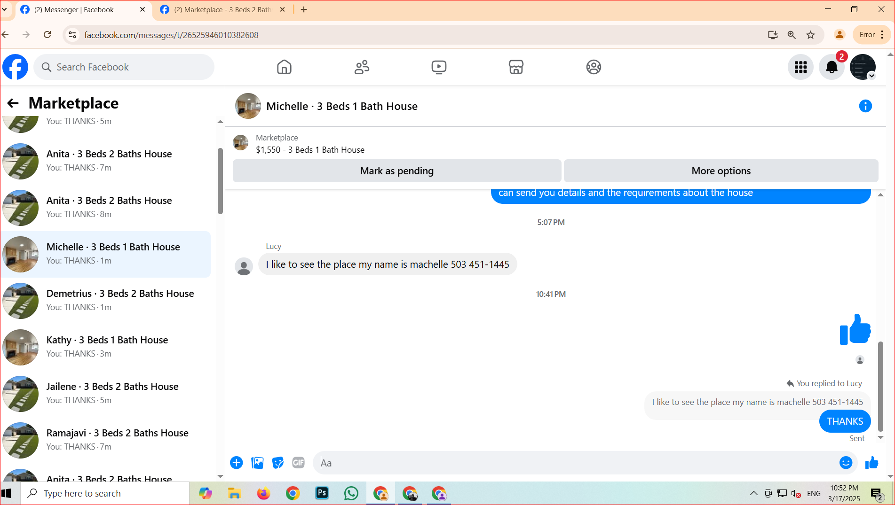Open the browser zoom magnifier icon
Screen dimensions: 895x505
tap(792, 35)
